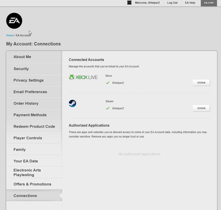The width and height of the screenshot is (221, 210).
Task: Click the EA logo icon
Action: click(14, 20)
